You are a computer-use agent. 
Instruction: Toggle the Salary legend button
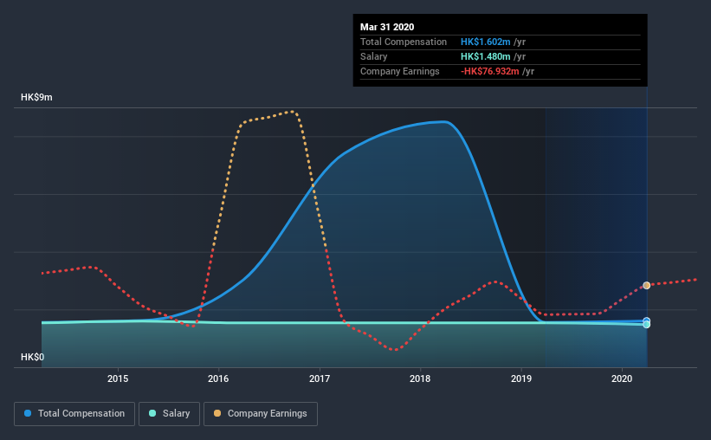click(169, 414)
